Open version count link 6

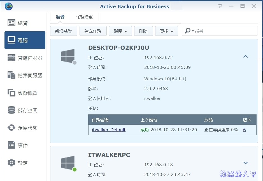point(245,130)
